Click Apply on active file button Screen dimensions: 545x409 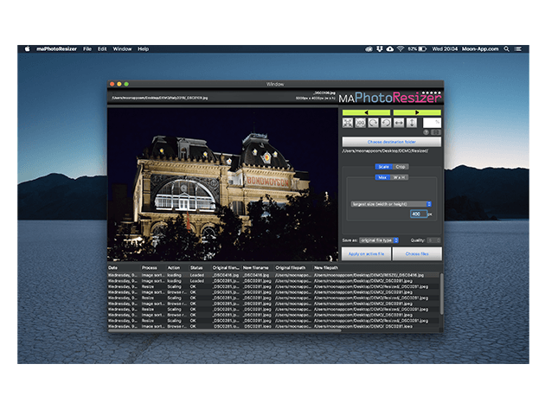click(367, 253)
